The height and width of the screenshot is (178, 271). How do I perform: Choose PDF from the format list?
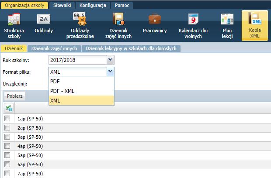(81, 81)
